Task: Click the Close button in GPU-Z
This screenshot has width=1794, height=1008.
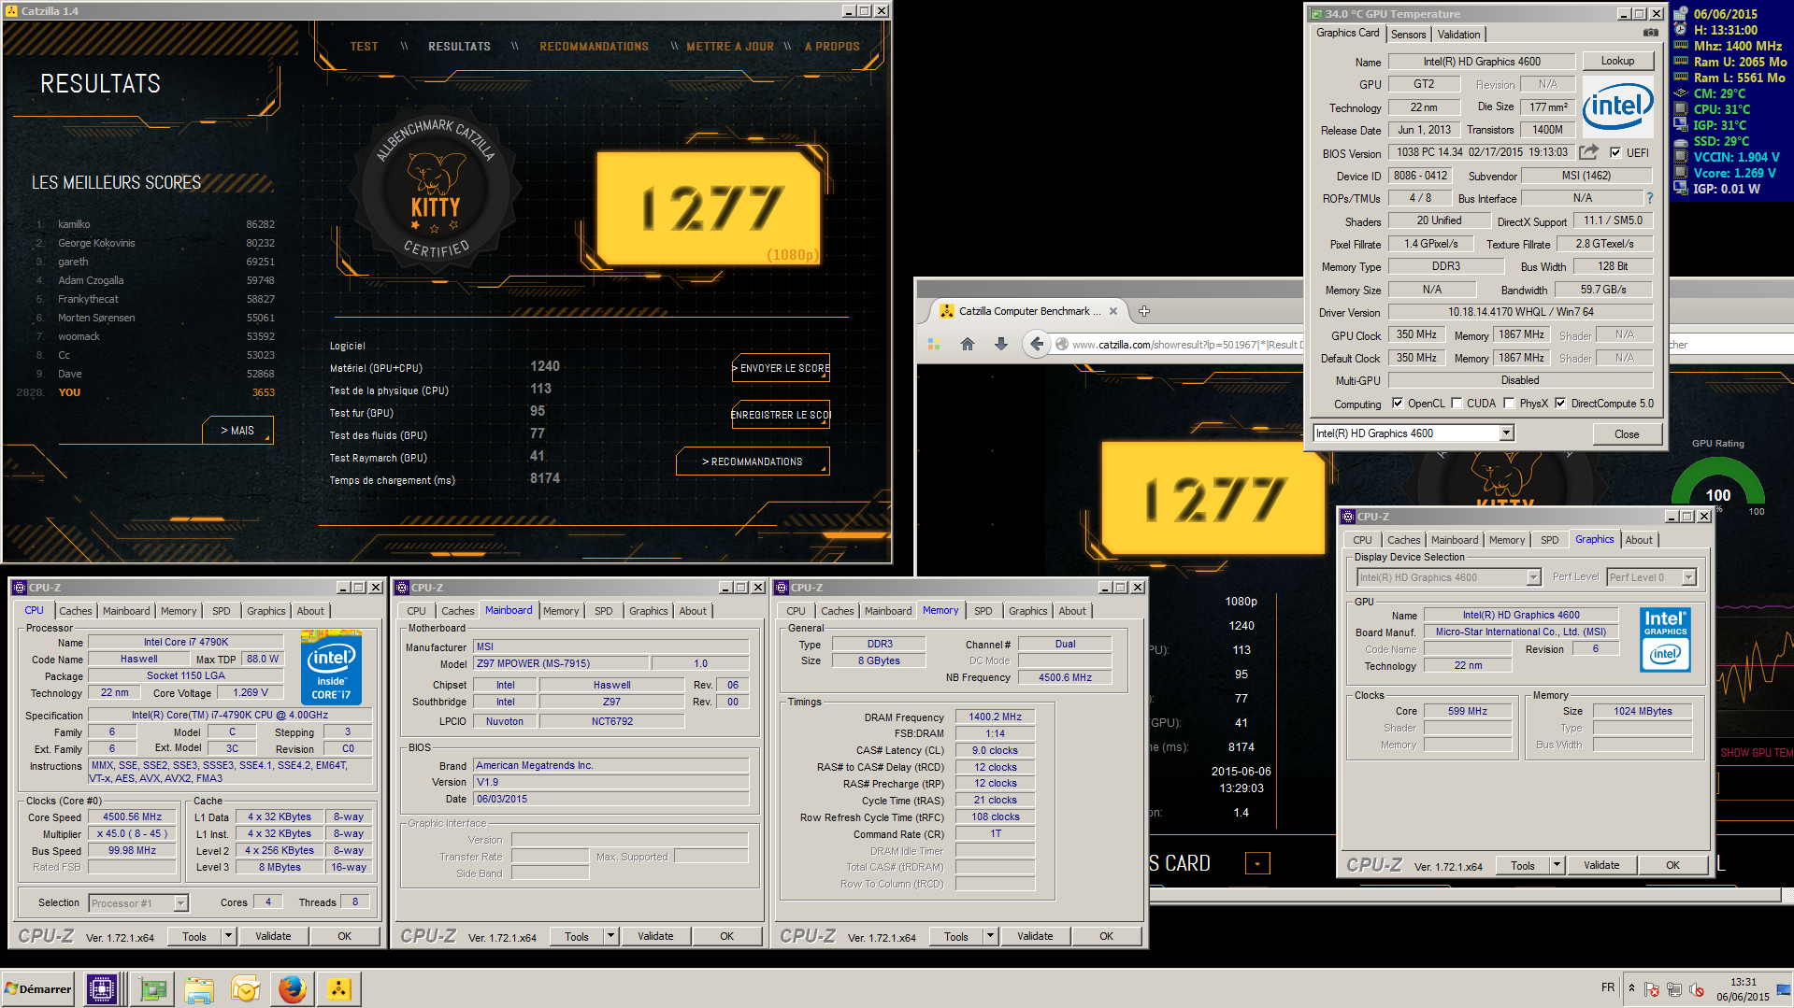Action: [x=1627, y=434]
